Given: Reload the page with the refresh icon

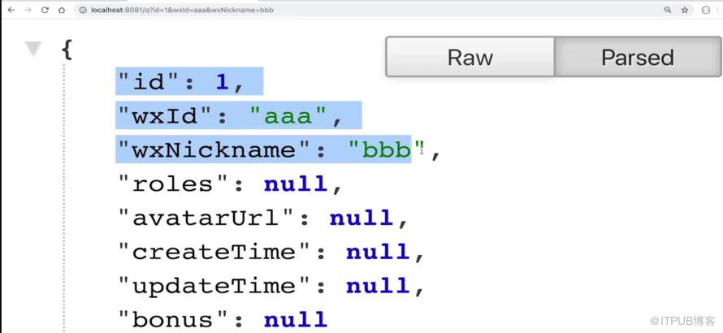Looking at the screenshot, I should [x=45, y=10].
